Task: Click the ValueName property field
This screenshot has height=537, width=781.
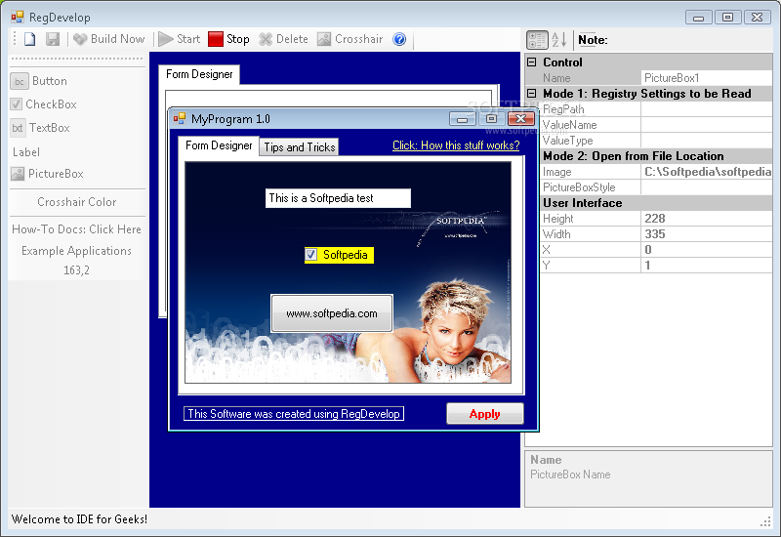Action: (x=706, y=125)
